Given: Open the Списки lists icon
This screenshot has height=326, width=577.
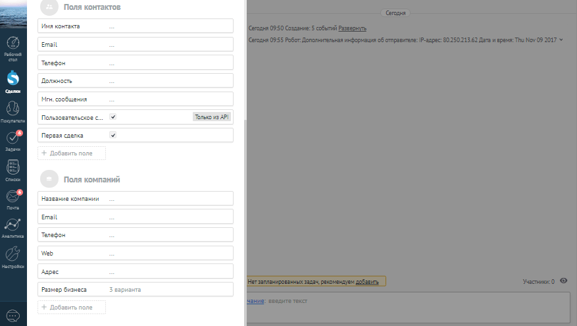Looking at the screenshot, I should tap(13, 170).
